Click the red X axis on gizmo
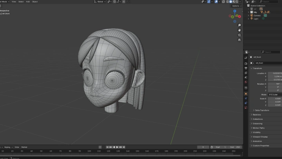Image resolution: width=282 pixels, height=159 pixels. [240, 16]
